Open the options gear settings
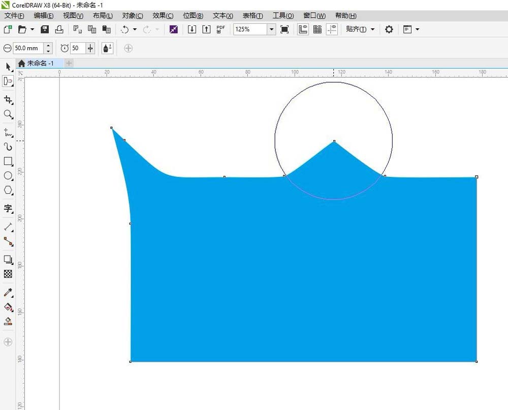The width and height of the screenshot is (508, 410). (389, 29)
